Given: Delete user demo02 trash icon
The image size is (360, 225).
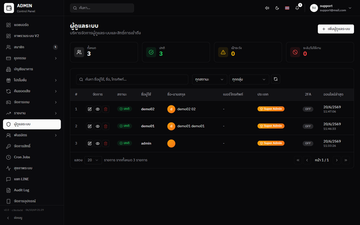Looking at the screenshot, I should click(x=105, y=109).
